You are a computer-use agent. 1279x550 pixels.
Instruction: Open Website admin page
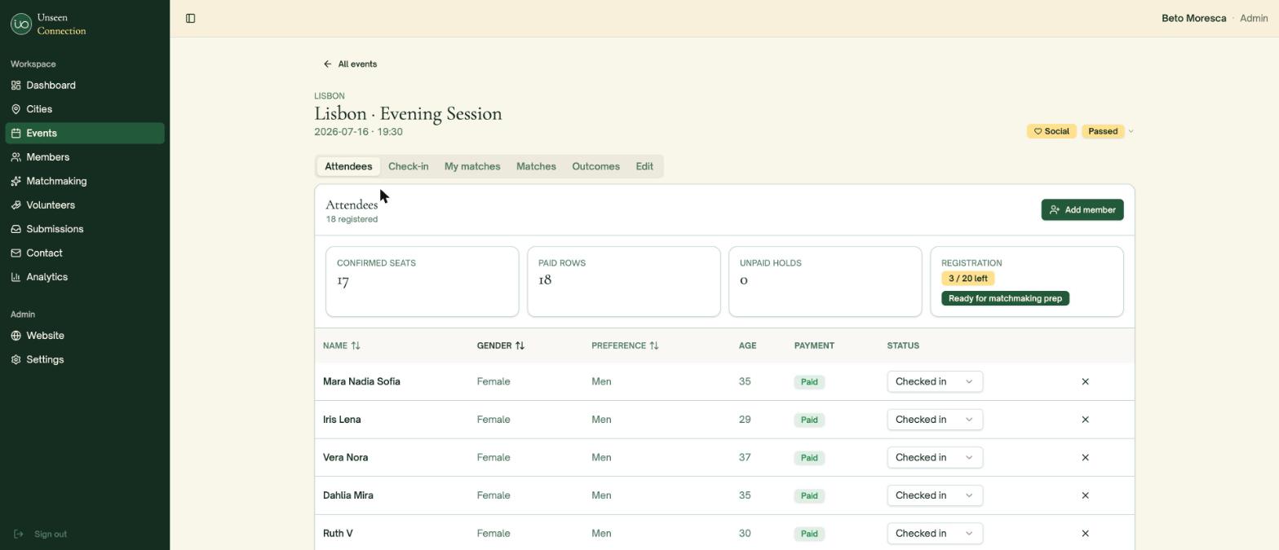pyautogui.click(x=85, y=336)
